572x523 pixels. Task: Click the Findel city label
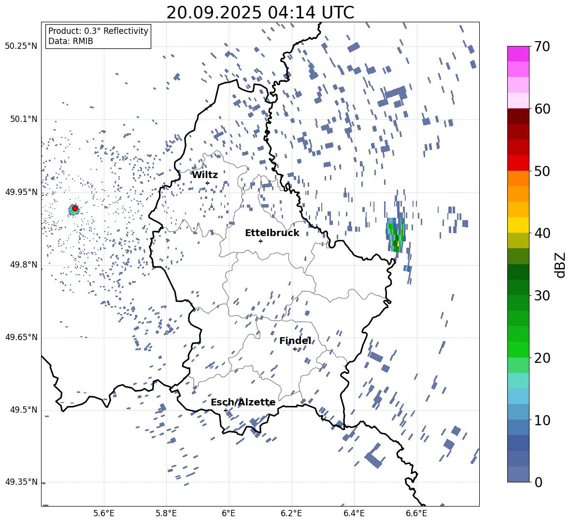coord(295,341)
